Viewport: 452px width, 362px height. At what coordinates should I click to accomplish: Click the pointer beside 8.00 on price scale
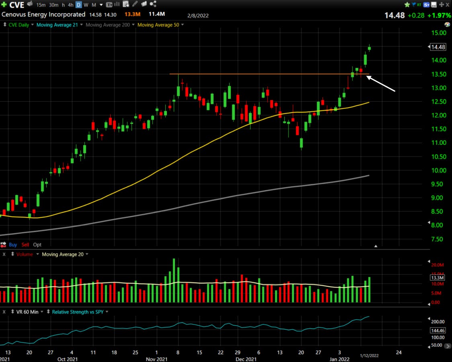click(429, 222)
